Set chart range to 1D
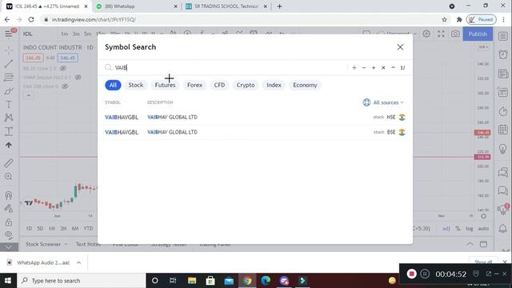Viewport: 512px width, 288px height. pyautogui.click(x=29, y=228)
